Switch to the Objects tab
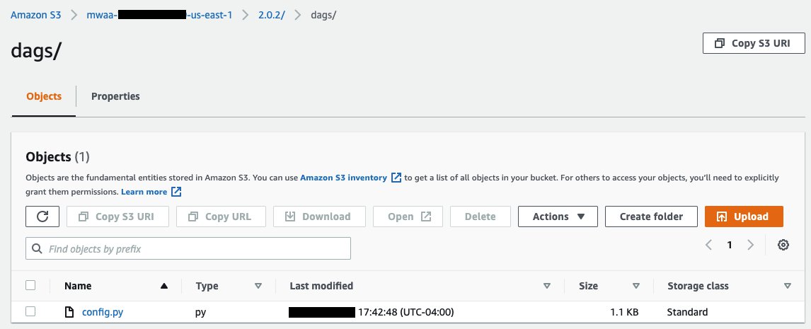The image size is (811, 329). (44, 96)
